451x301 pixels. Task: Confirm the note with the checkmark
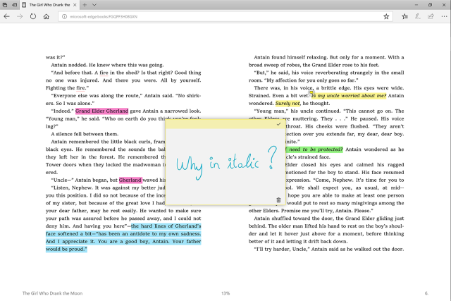pos(278,124)
